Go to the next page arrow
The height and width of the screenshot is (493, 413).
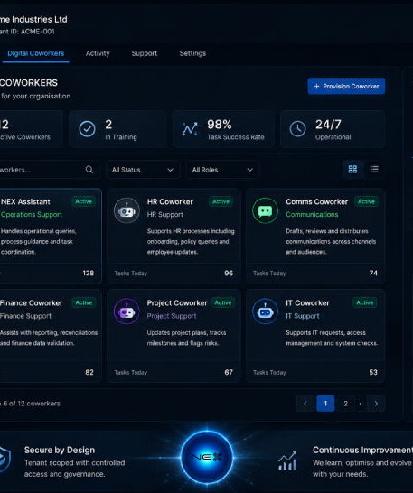pos(376,404)
